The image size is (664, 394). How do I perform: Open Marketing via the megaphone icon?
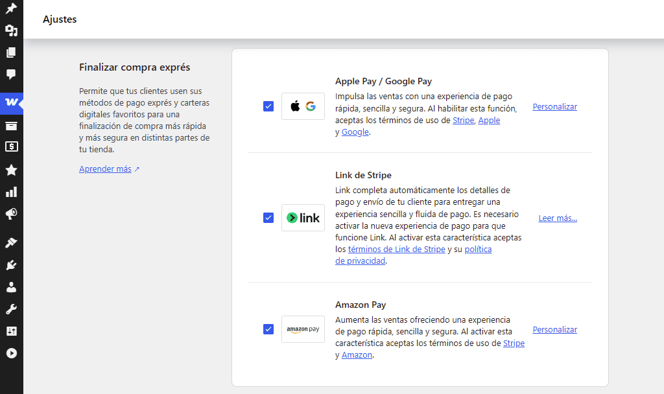click(x=12, y=214)
